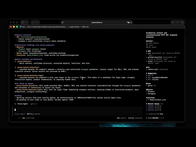
Task: Click Architecture Findings heading
Action: [35, 45]
